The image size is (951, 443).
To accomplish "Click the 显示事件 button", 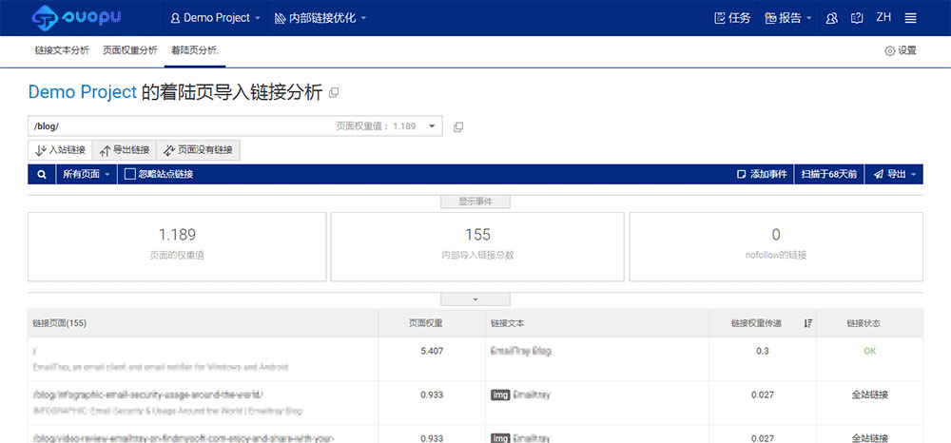I will click(475, 202).
